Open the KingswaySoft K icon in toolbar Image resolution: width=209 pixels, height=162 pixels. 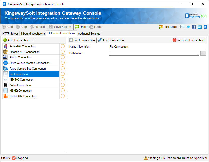[205, 27]
